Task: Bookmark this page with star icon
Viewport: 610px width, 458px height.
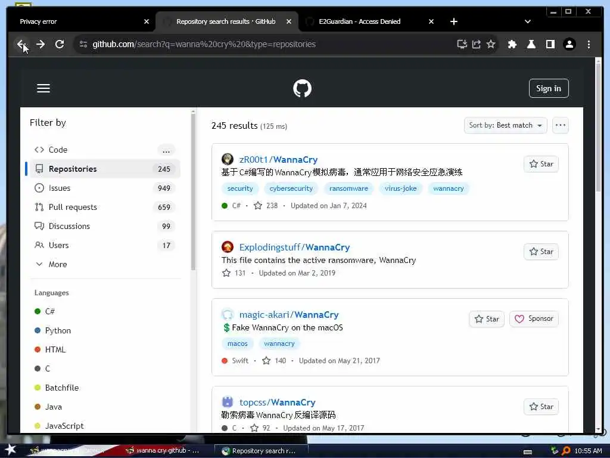Action: pos(491,44)
